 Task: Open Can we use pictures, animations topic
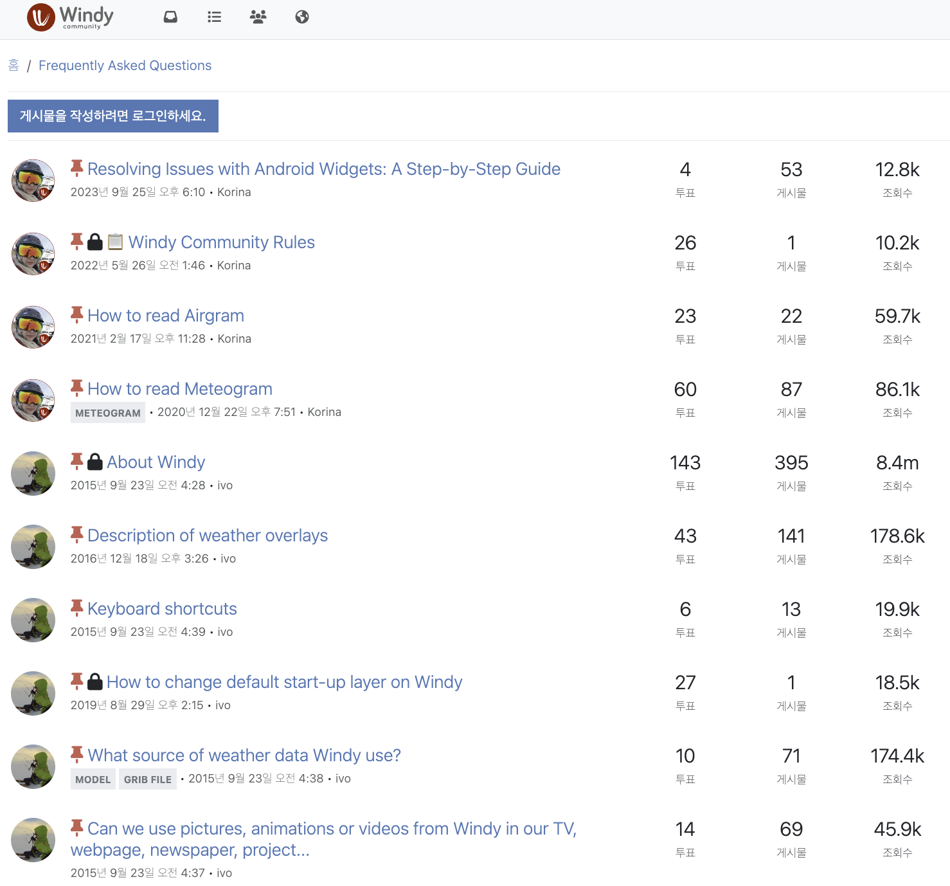tap(324, 839)
